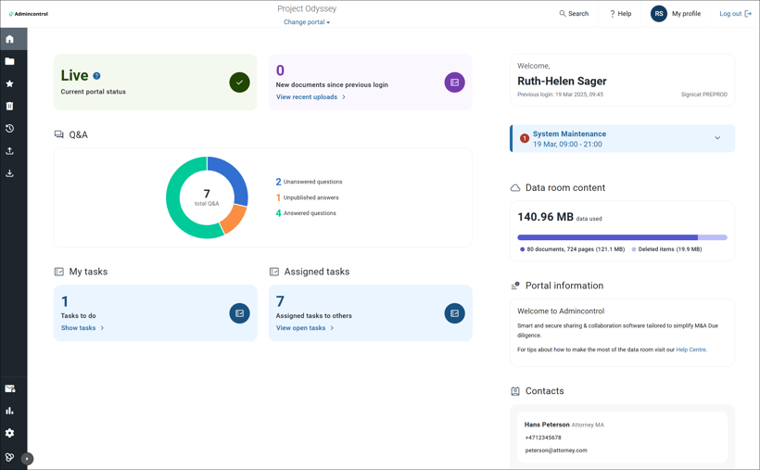Open the Change portal dropdown
The height and width of the screenshot is (470, 760).
[307, 22]
